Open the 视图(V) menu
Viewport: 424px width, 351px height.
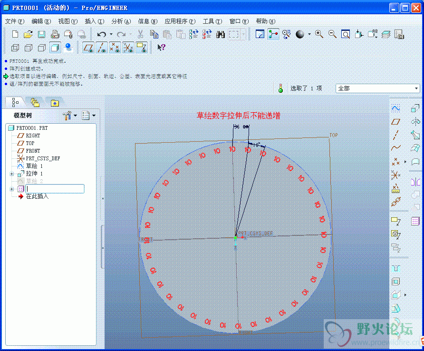click(x=68, y=21)
